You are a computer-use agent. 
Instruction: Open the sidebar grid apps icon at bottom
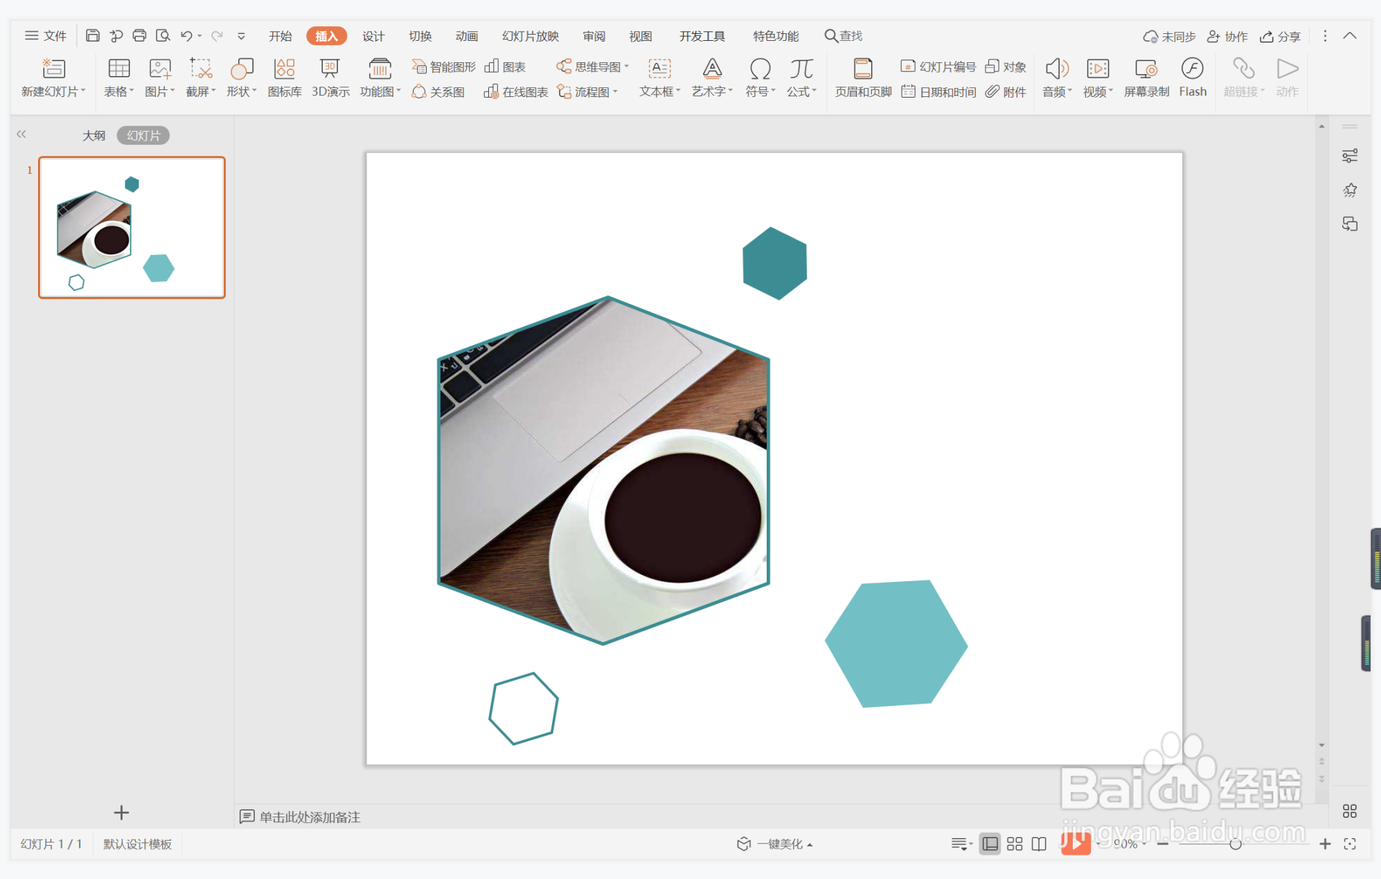(x=1350, y=810)
